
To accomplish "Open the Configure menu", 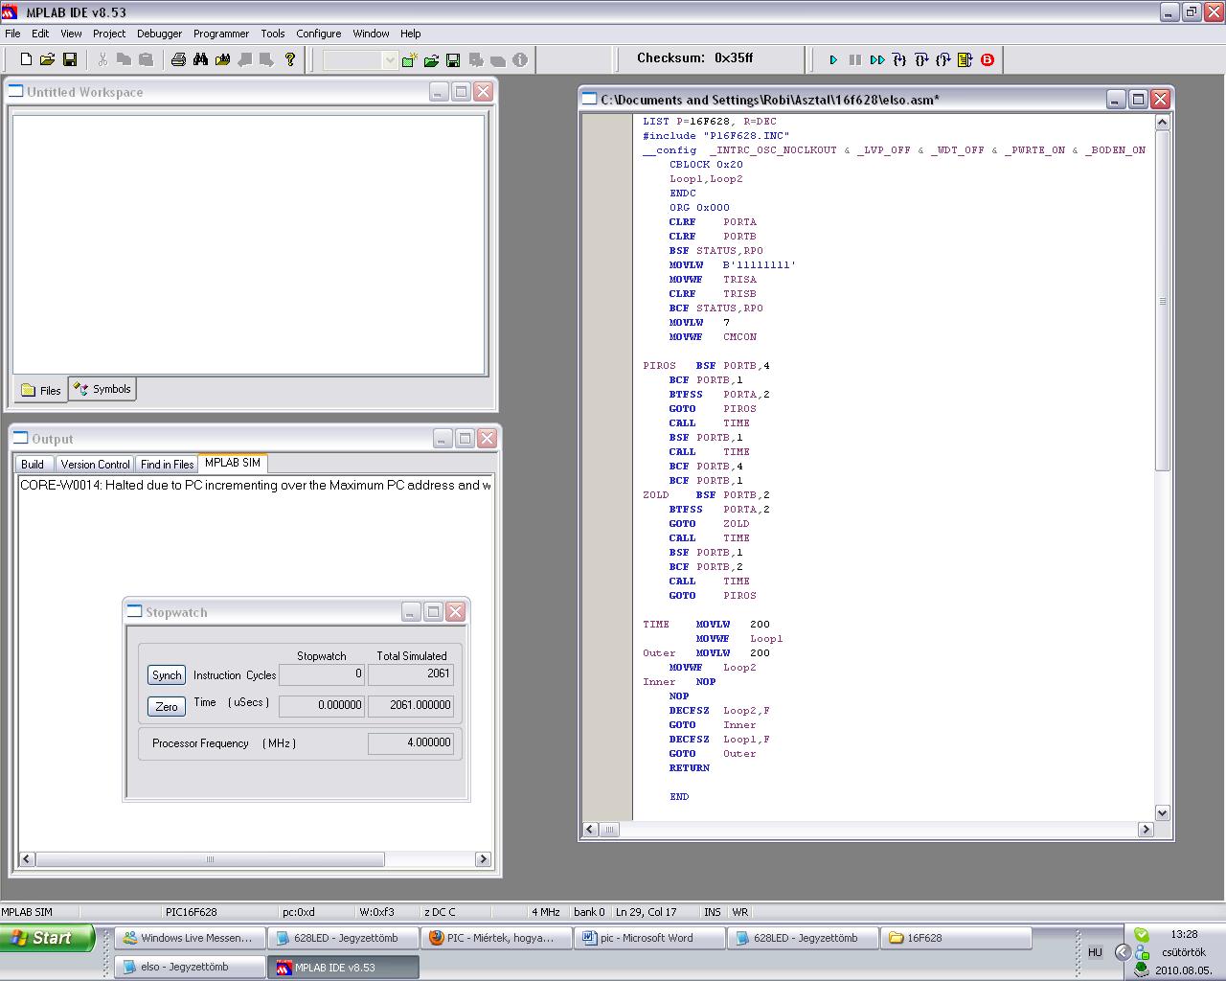I will pyautogui.click(x=318, y=34).
